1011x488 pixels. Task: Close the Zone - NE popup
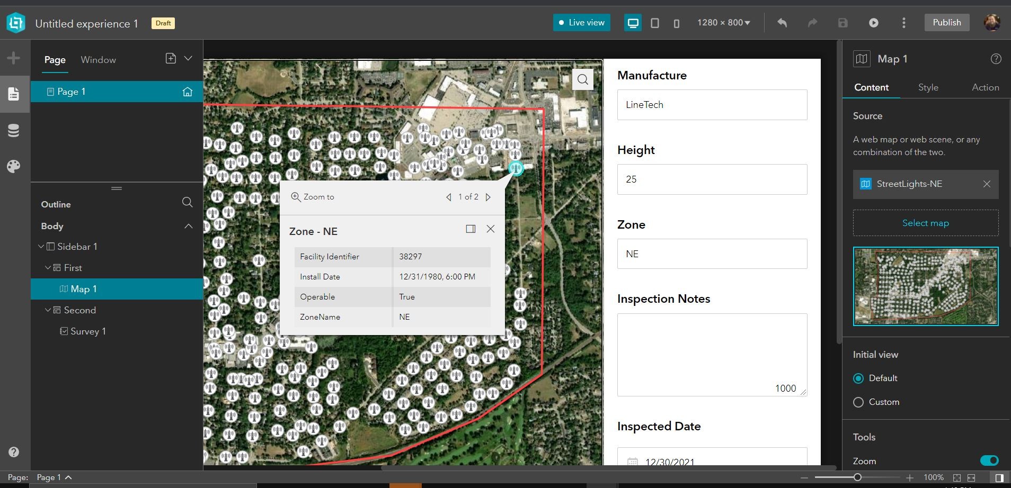pyautogui.click(x=491, y=229)
